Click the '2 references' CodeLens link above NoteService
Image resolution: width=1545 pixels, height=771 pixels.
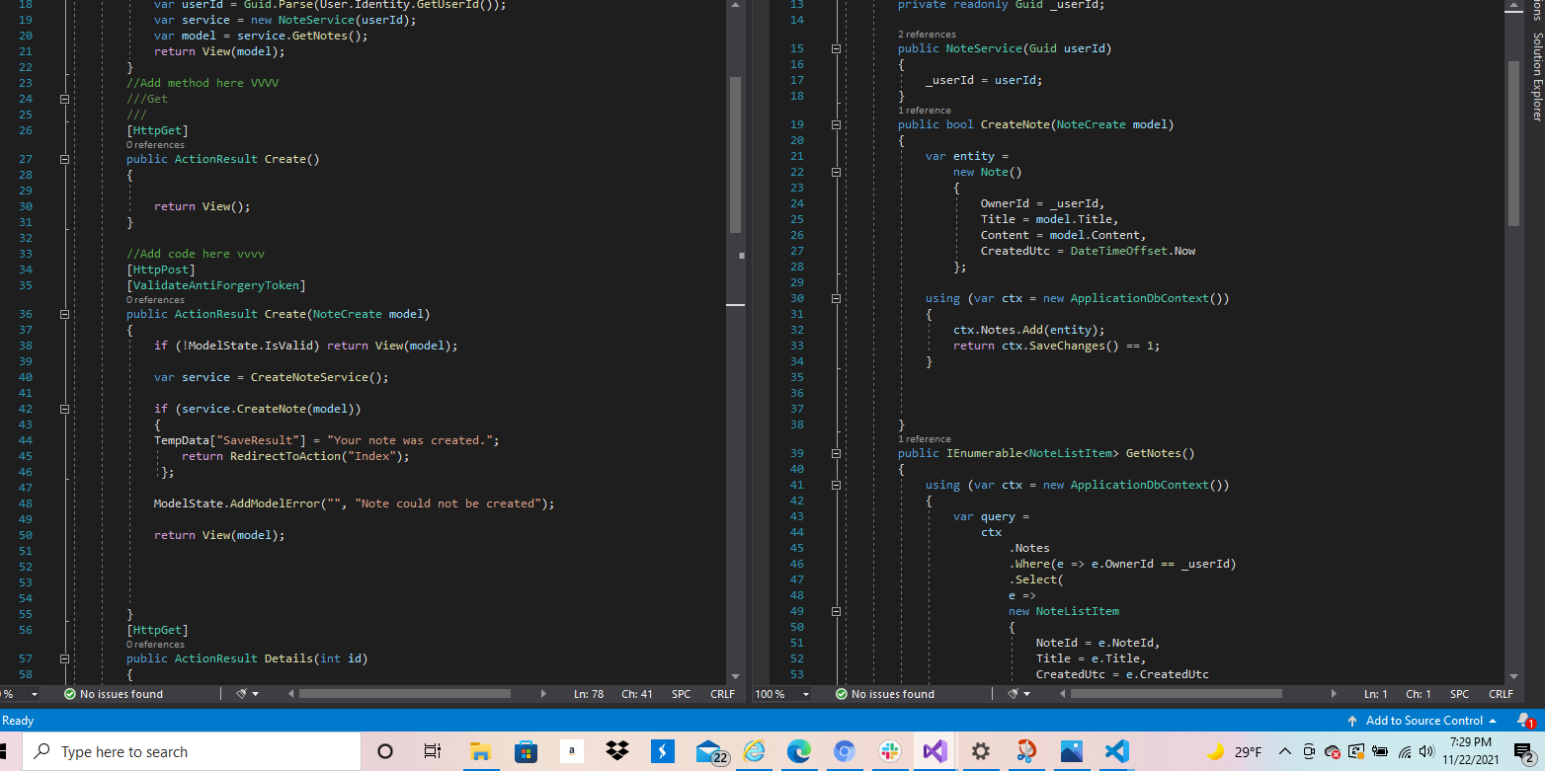pos(927,35)
